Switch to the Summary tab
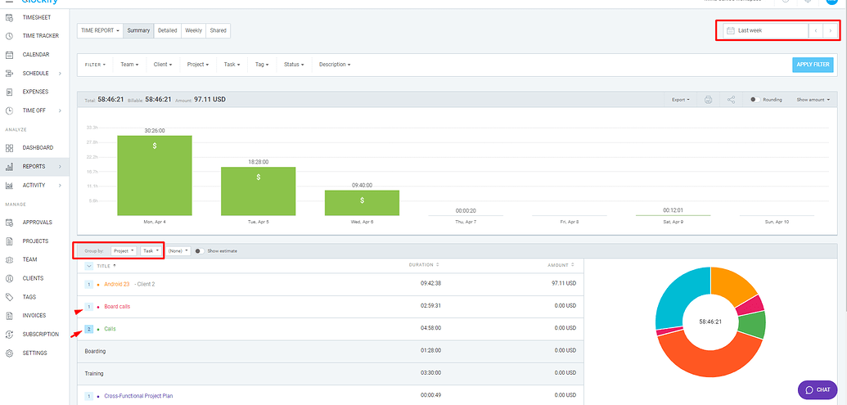This screenshot has width=847, height=405. (138, 31)
